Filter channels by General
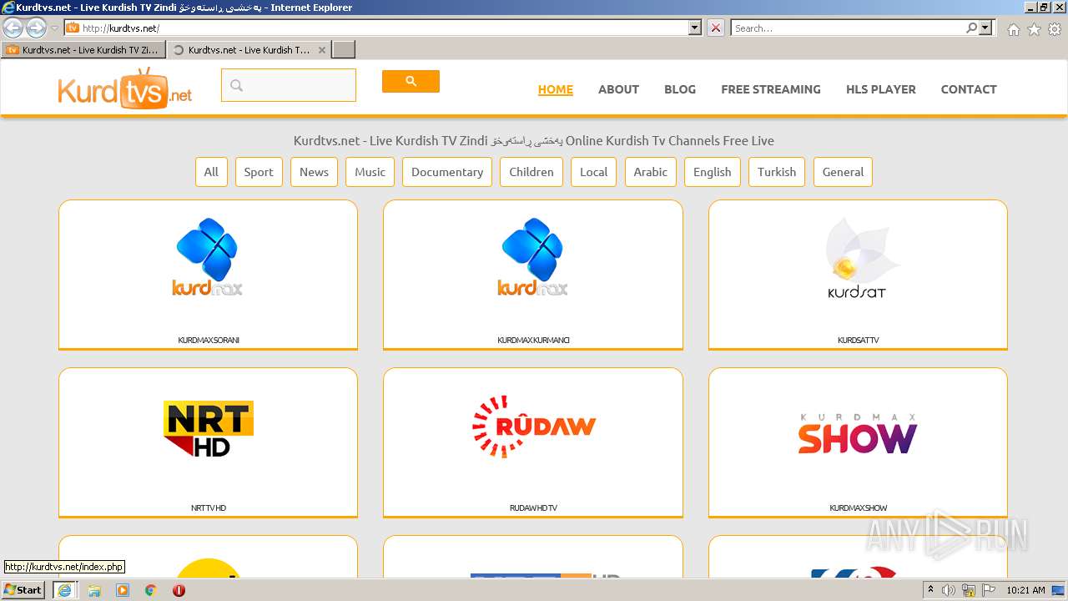The height and width of the screenshot is (601, 1068). pos(843,172)
